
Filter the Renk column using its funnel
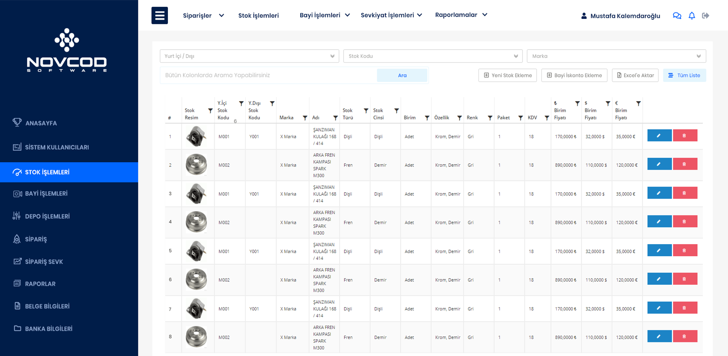pyautogui.click(x=490, y=118)
